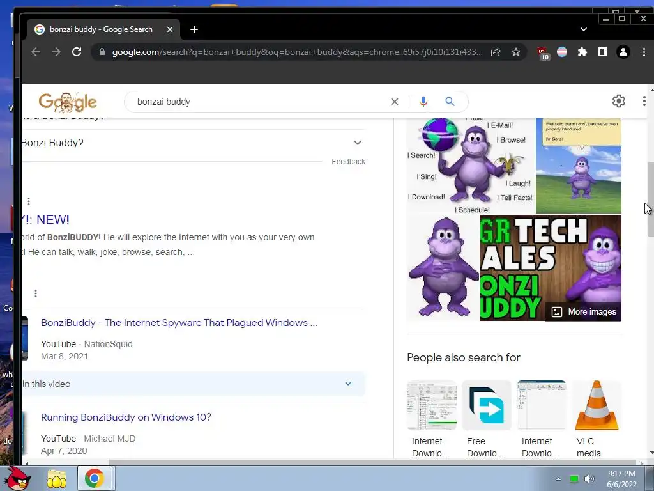Open standing purple Bonzi image
Image resolution: width=654 pixels, height=491 pixels.
tap(443, 268)
